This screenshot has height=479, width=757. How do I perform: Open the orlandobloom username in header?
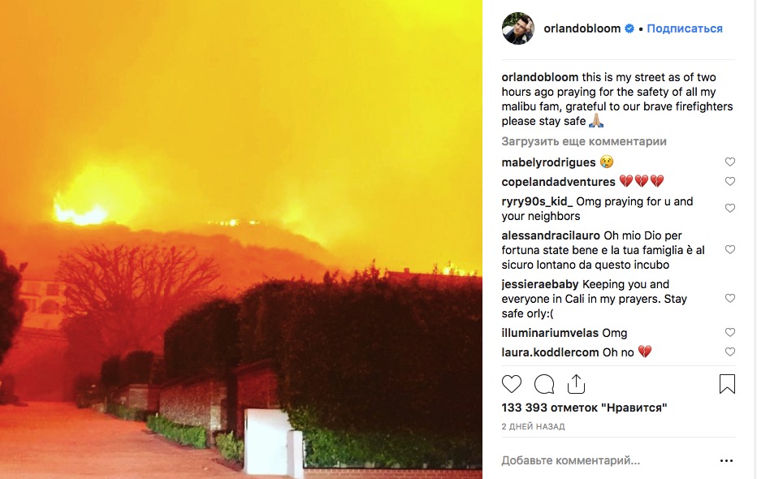[582, 28]
